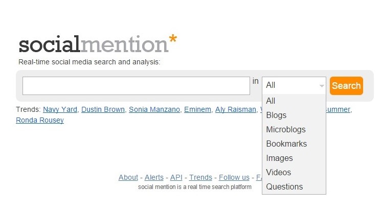Click the dropdown arrow next to All
381x212 pixels.
tap(322, 86)
